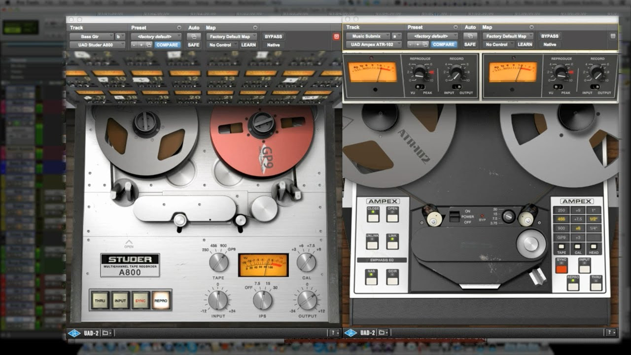Click the Studer CAL level knob
Screen dimensions: 631x355
(x=306, y=262)
